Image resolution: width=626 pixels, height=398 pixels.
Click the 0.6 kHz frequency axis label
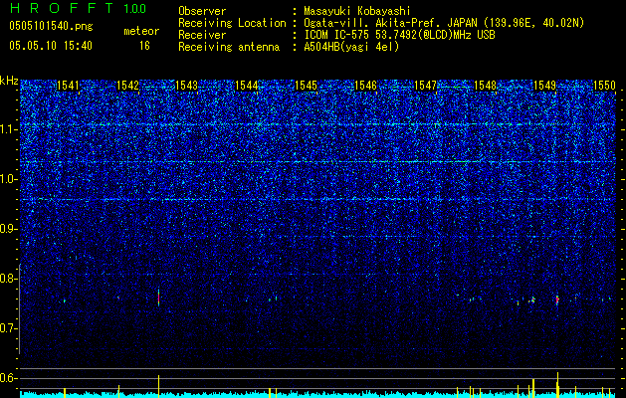[x=9, y=378]
